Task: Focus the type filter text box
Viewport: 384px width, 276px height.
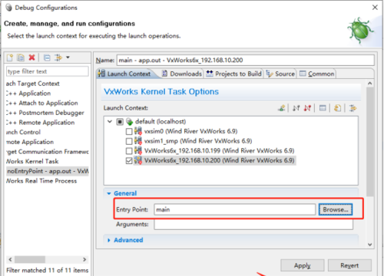Action: tap(48, 71)
